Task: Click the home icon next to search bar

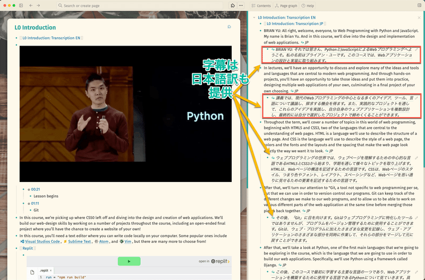Action: [x=233, y=5]
